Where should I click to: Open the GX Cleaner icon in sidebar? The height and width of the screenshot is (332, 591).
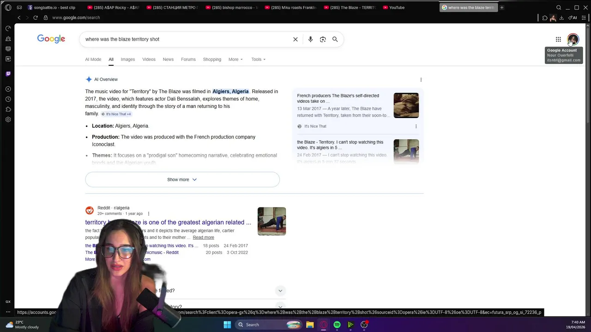coord(8,39)
